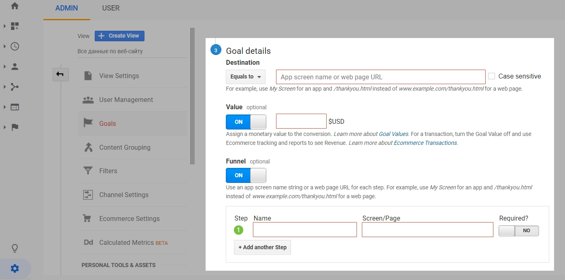565x280 pixels.
Task: Expand the Audience section chevron
Action: (x=5, y=66)
